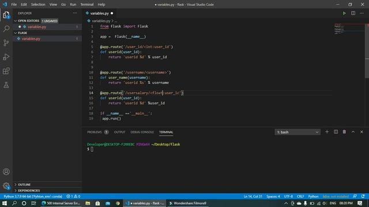Select the variables.py editor tab

[100, 13]
